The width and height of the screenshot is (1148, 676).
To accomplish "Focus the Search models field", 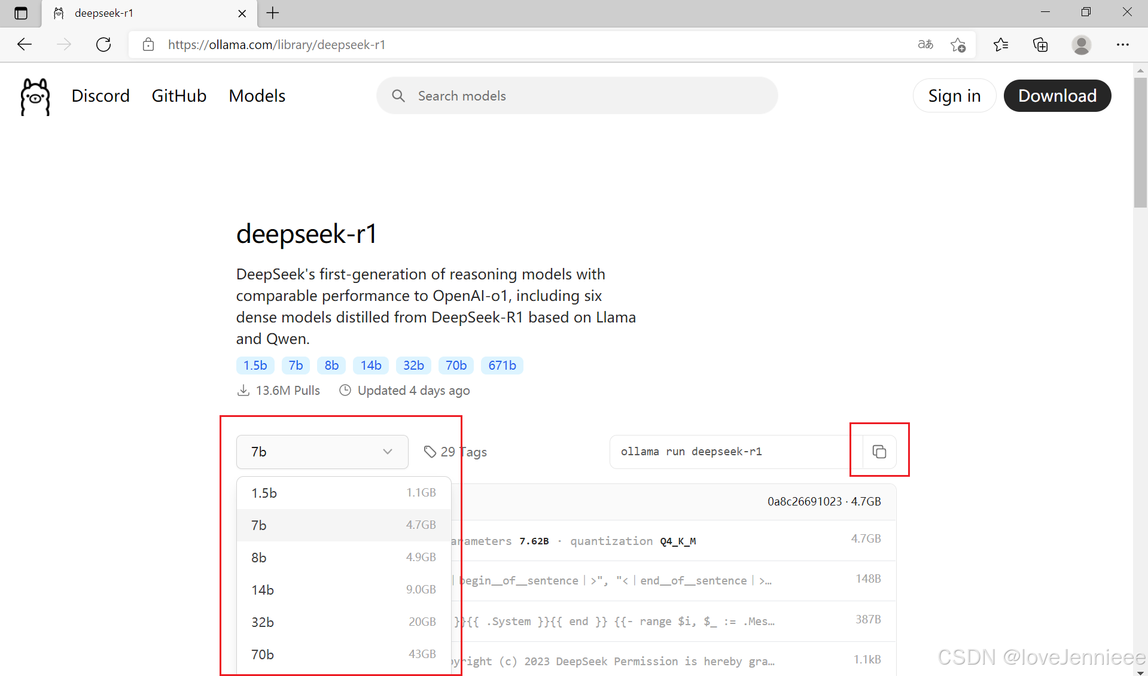I will (577, 96).
